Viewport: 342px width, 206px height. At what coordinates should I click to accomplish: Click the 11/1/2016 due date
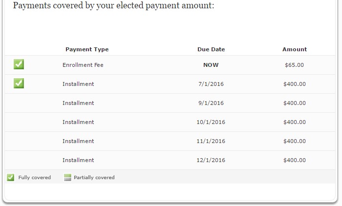click(211, 141)
